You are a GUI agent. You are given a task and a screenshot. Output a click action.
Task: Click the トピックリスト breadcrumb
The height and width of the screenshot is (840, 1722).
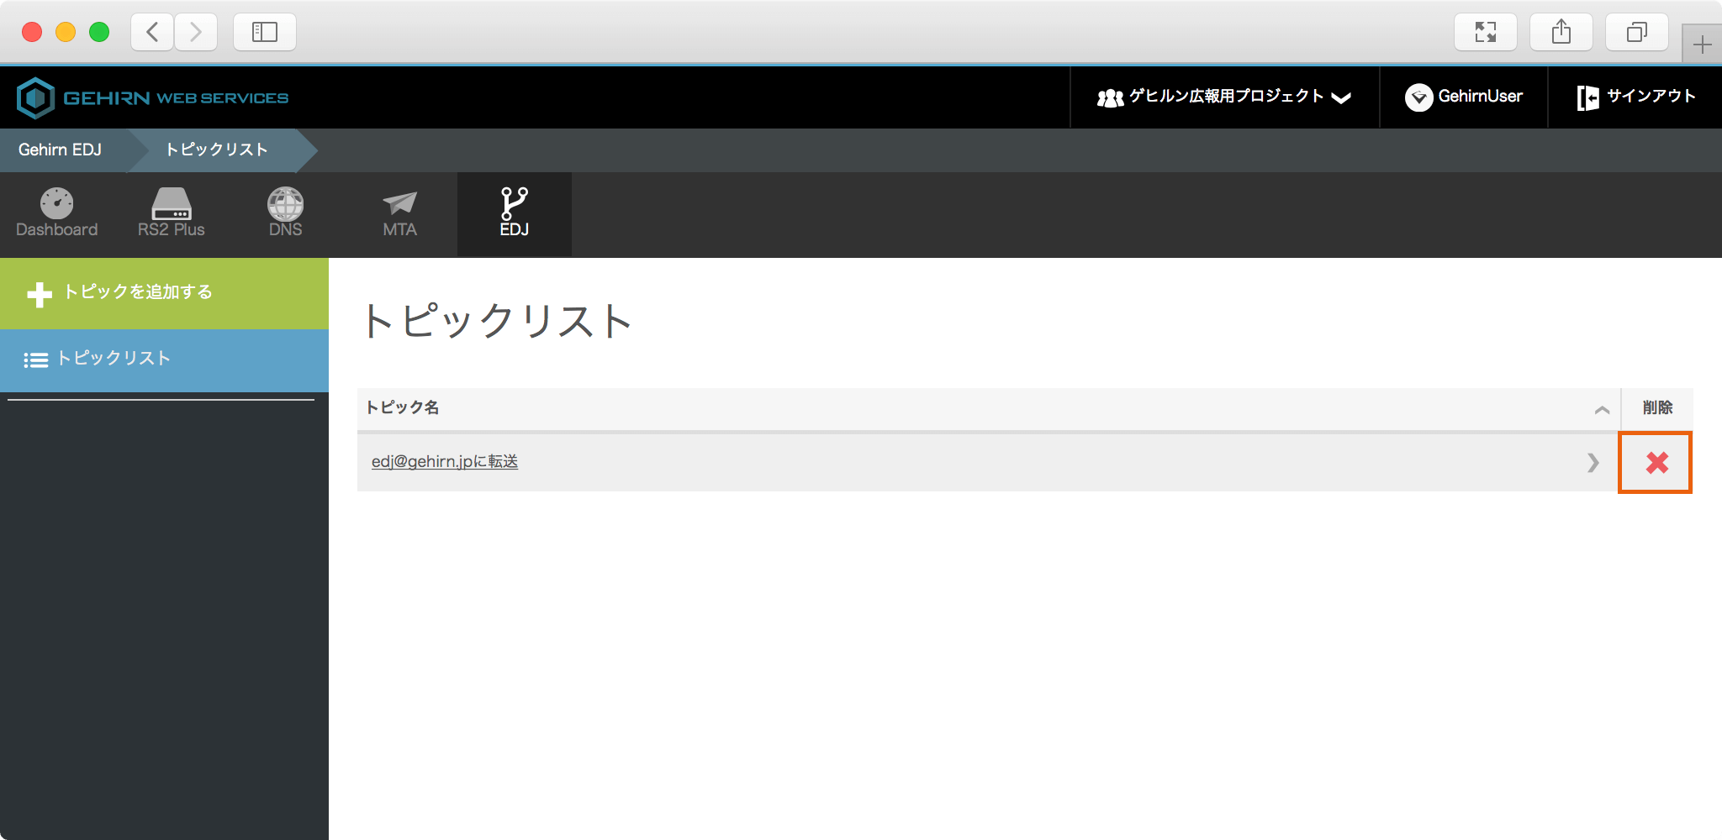pos(216,150)
